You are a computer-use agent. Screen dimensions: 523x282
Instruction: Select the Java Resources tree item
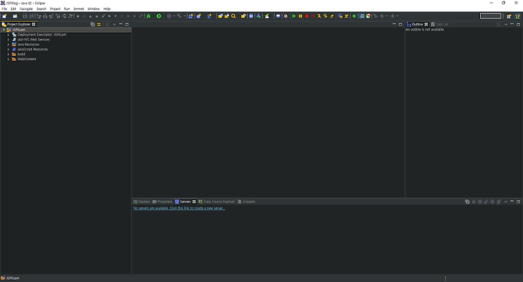[28, 44]
